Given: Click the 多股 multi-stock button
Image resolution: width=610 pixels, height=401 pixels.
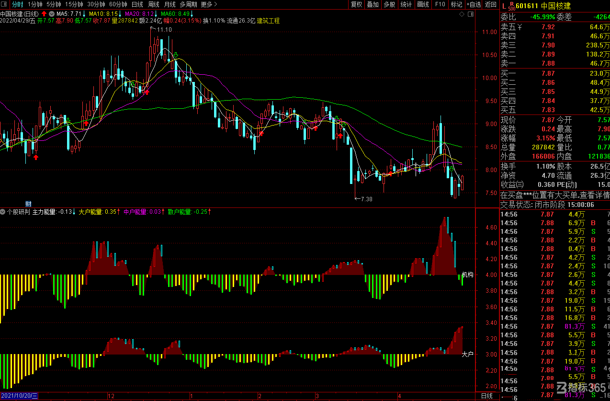Looking at the screenshot, I should click(389, 4).
